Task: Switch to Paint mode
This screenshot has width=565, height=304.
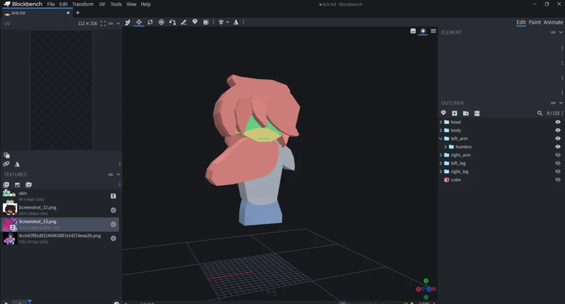Action: [x=534, y=22]
